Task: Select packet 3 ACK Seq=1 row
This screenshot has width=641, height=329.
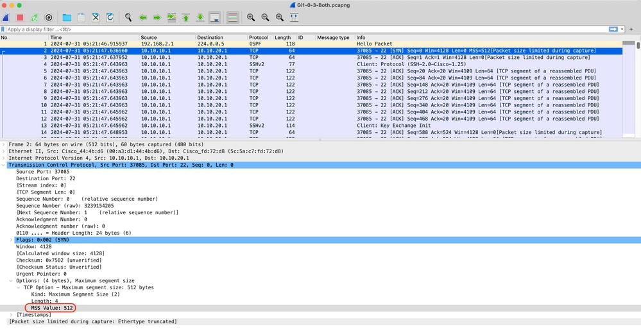Action: pos(311,58)
